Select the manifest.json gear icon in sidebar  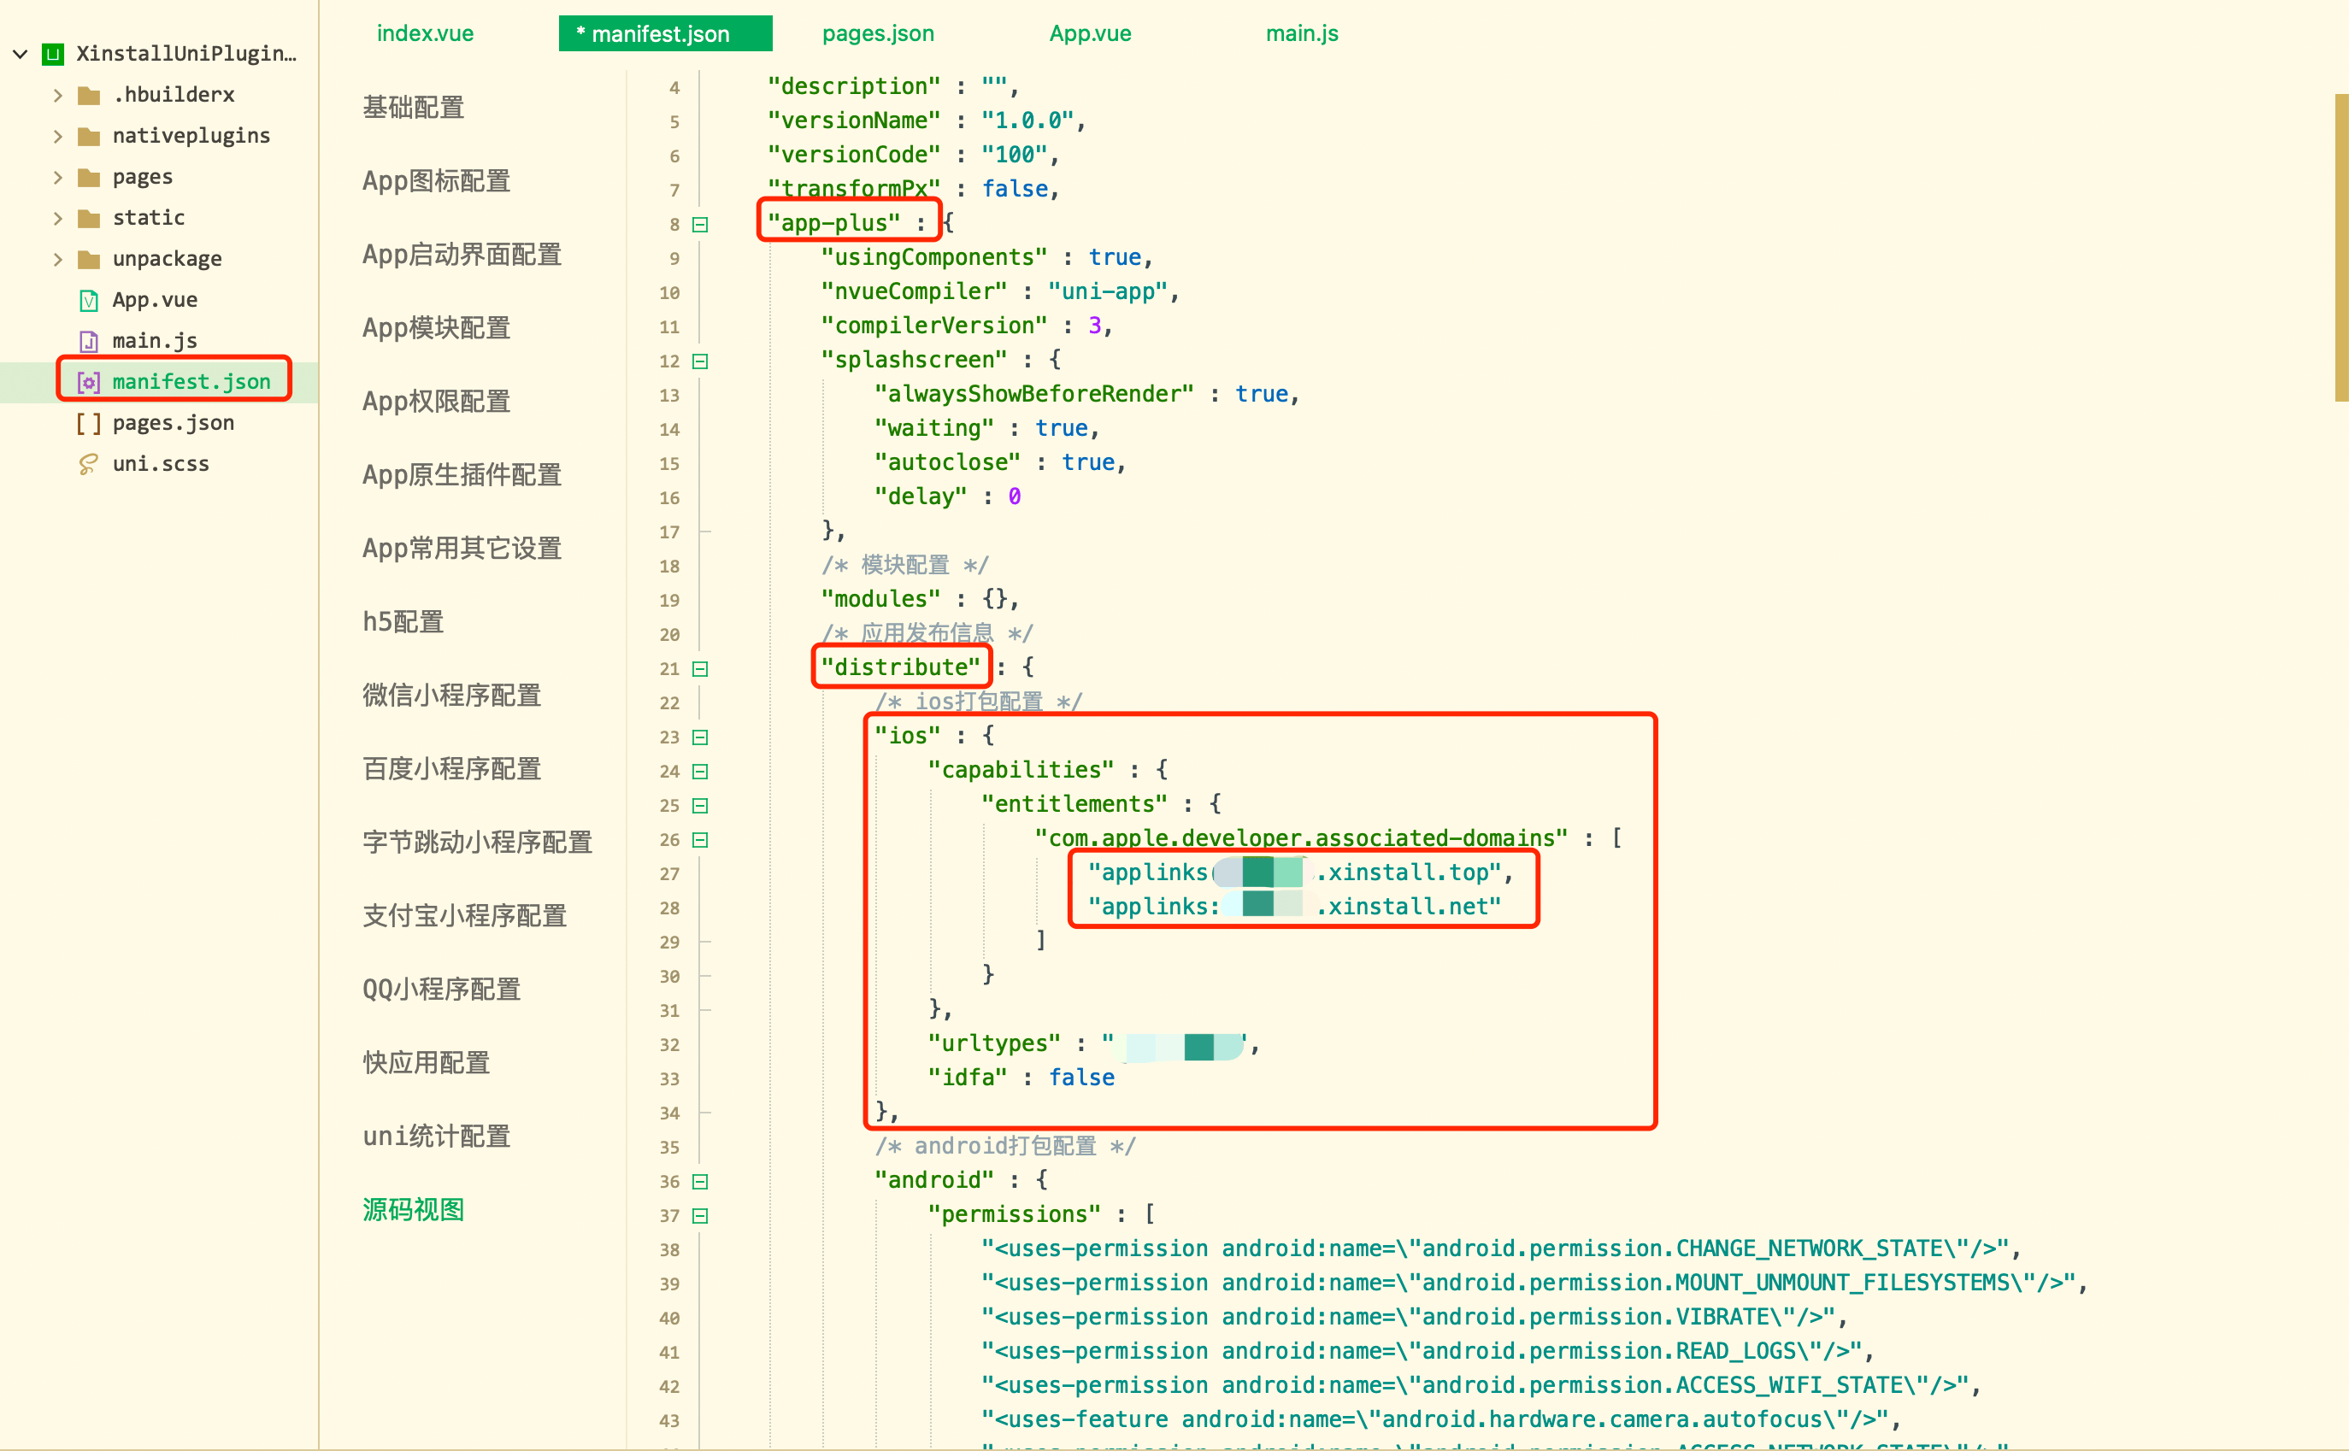(87, 381)
